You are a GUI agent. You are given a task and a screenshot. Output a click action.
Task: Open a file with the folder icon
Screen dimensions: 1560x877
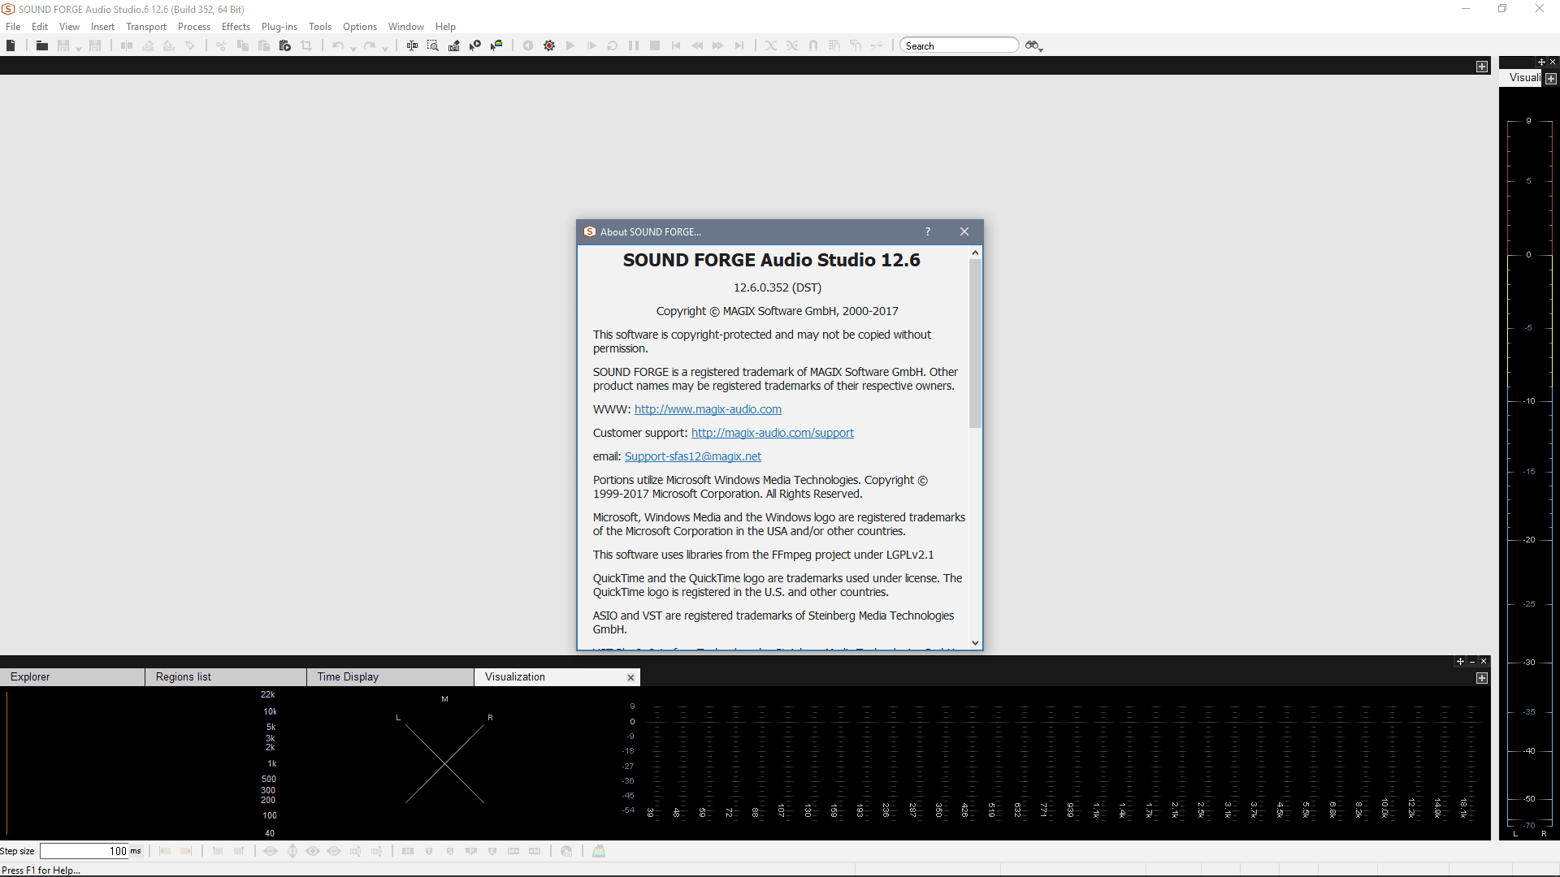(x=41, y=45)
